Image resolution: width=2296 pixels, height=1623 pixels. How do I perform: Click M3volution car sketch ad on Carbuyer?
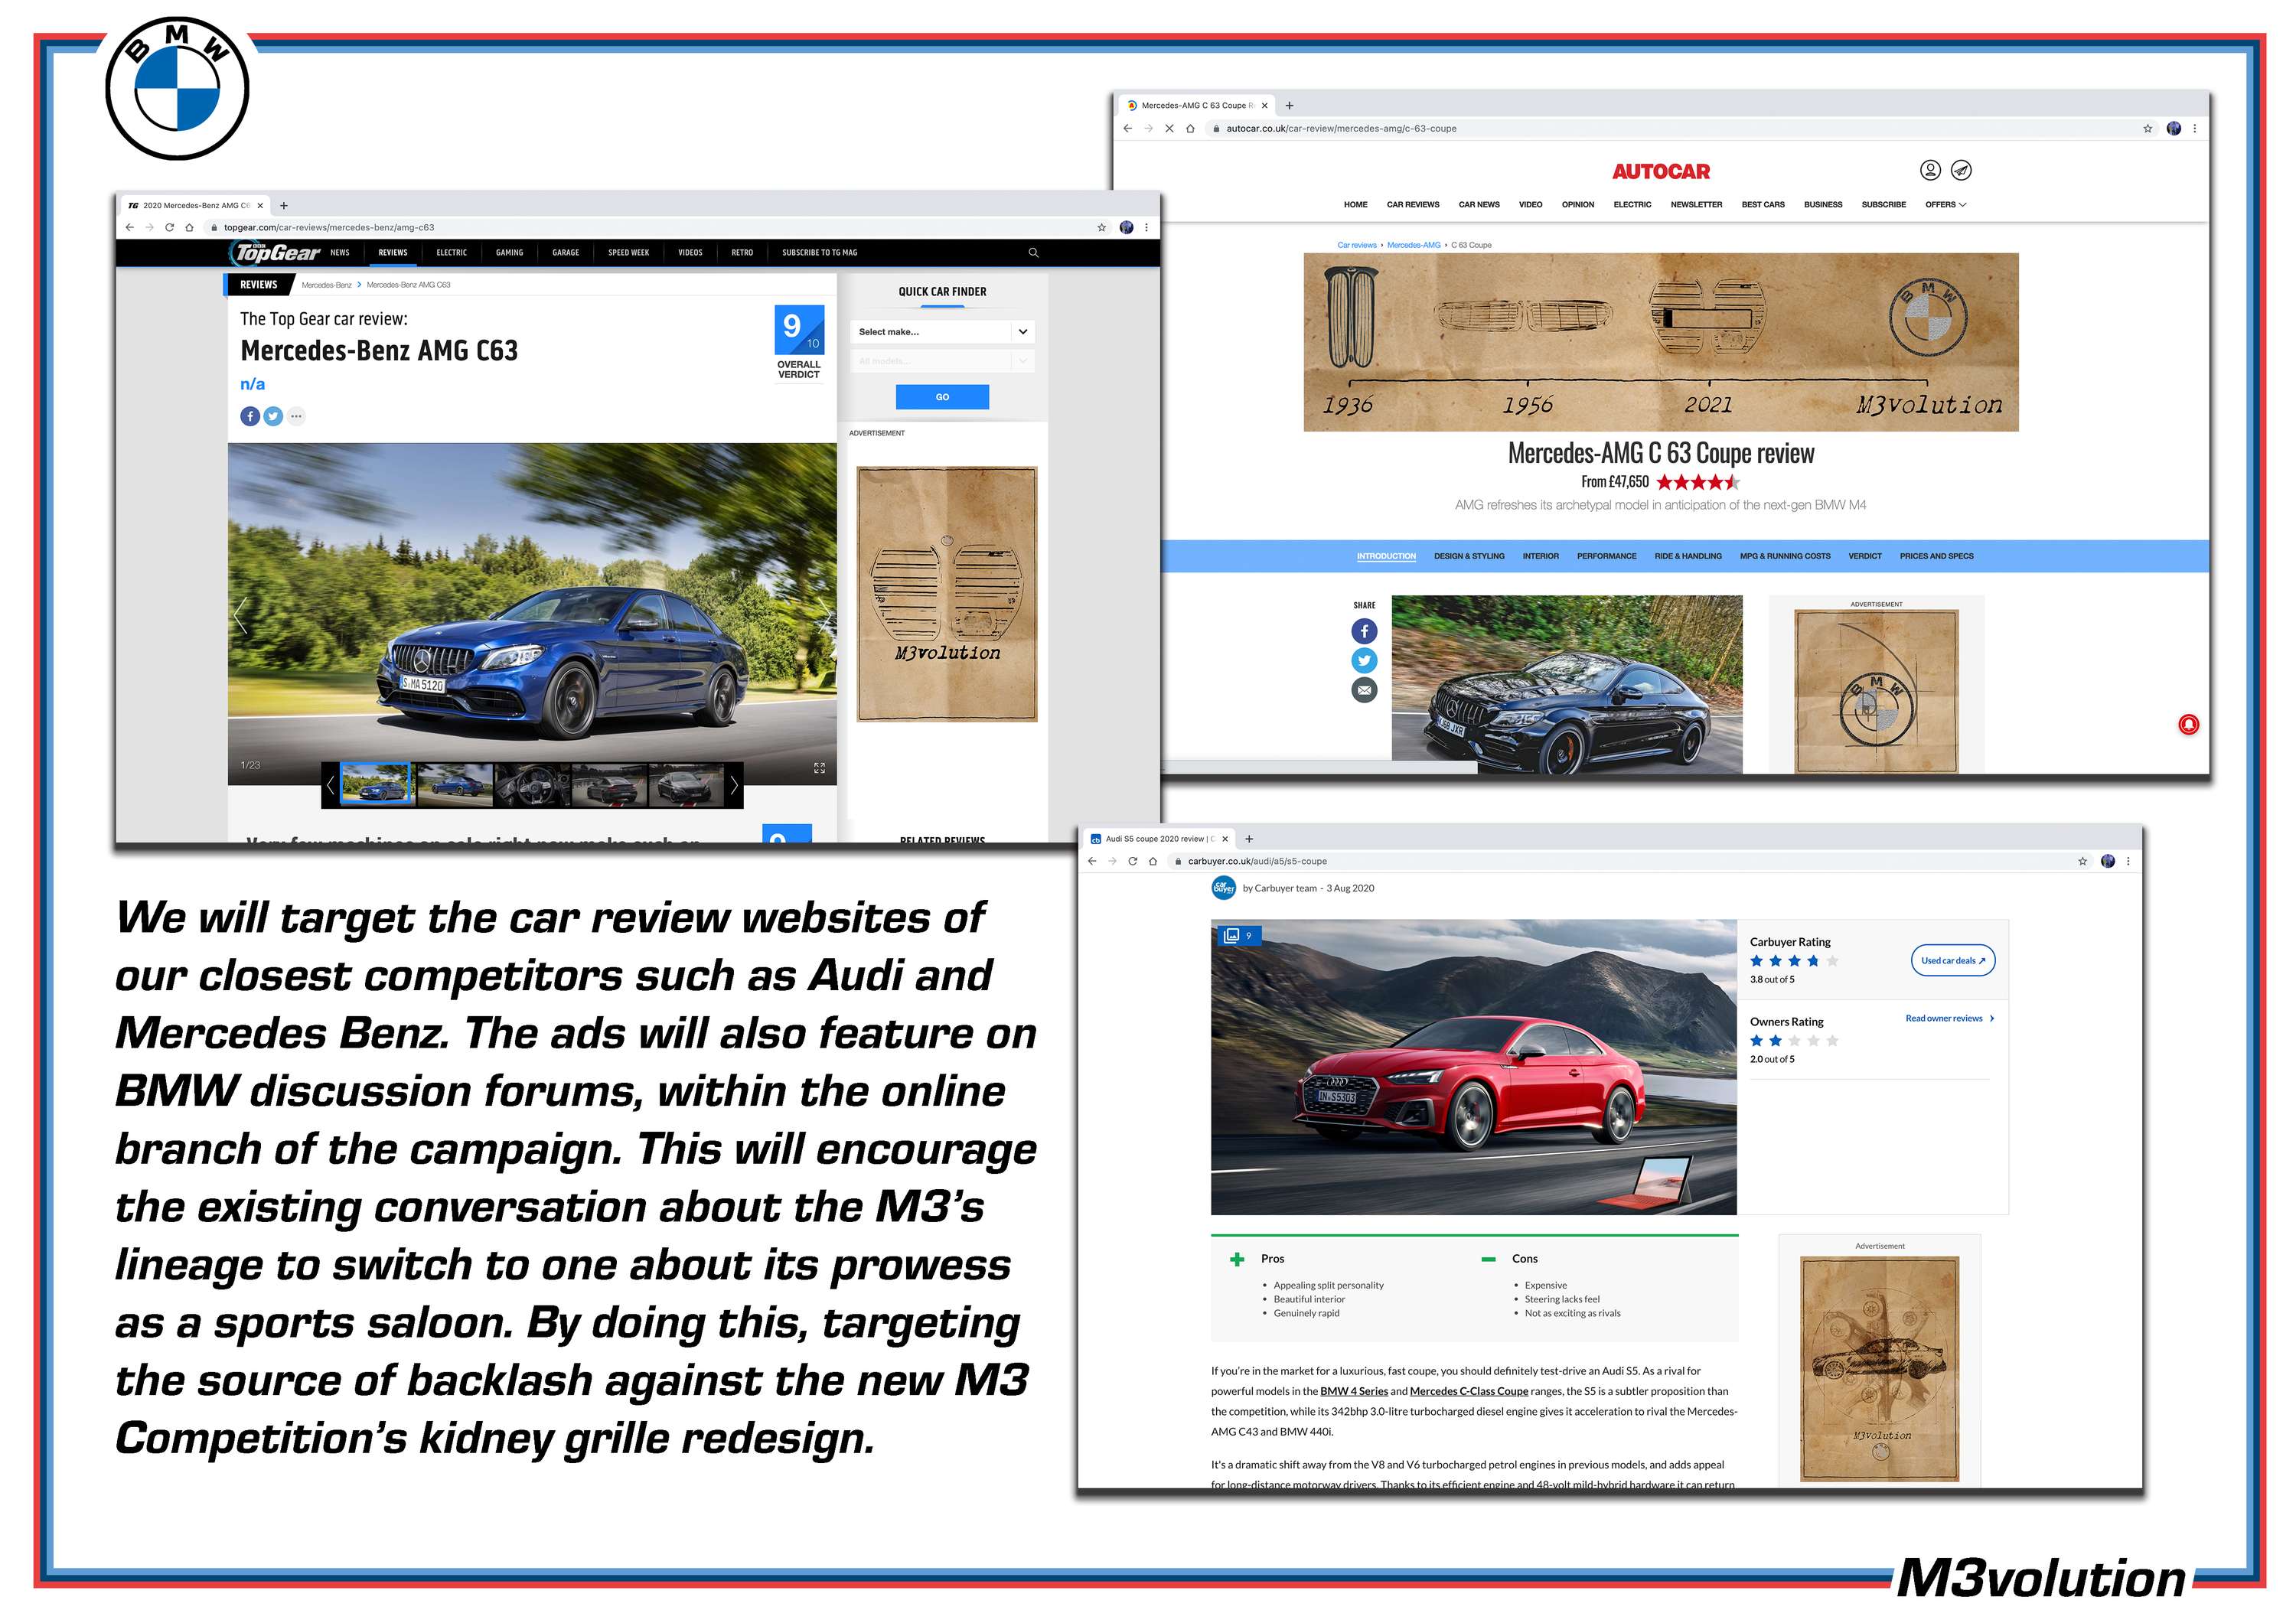point(1879,1369)
